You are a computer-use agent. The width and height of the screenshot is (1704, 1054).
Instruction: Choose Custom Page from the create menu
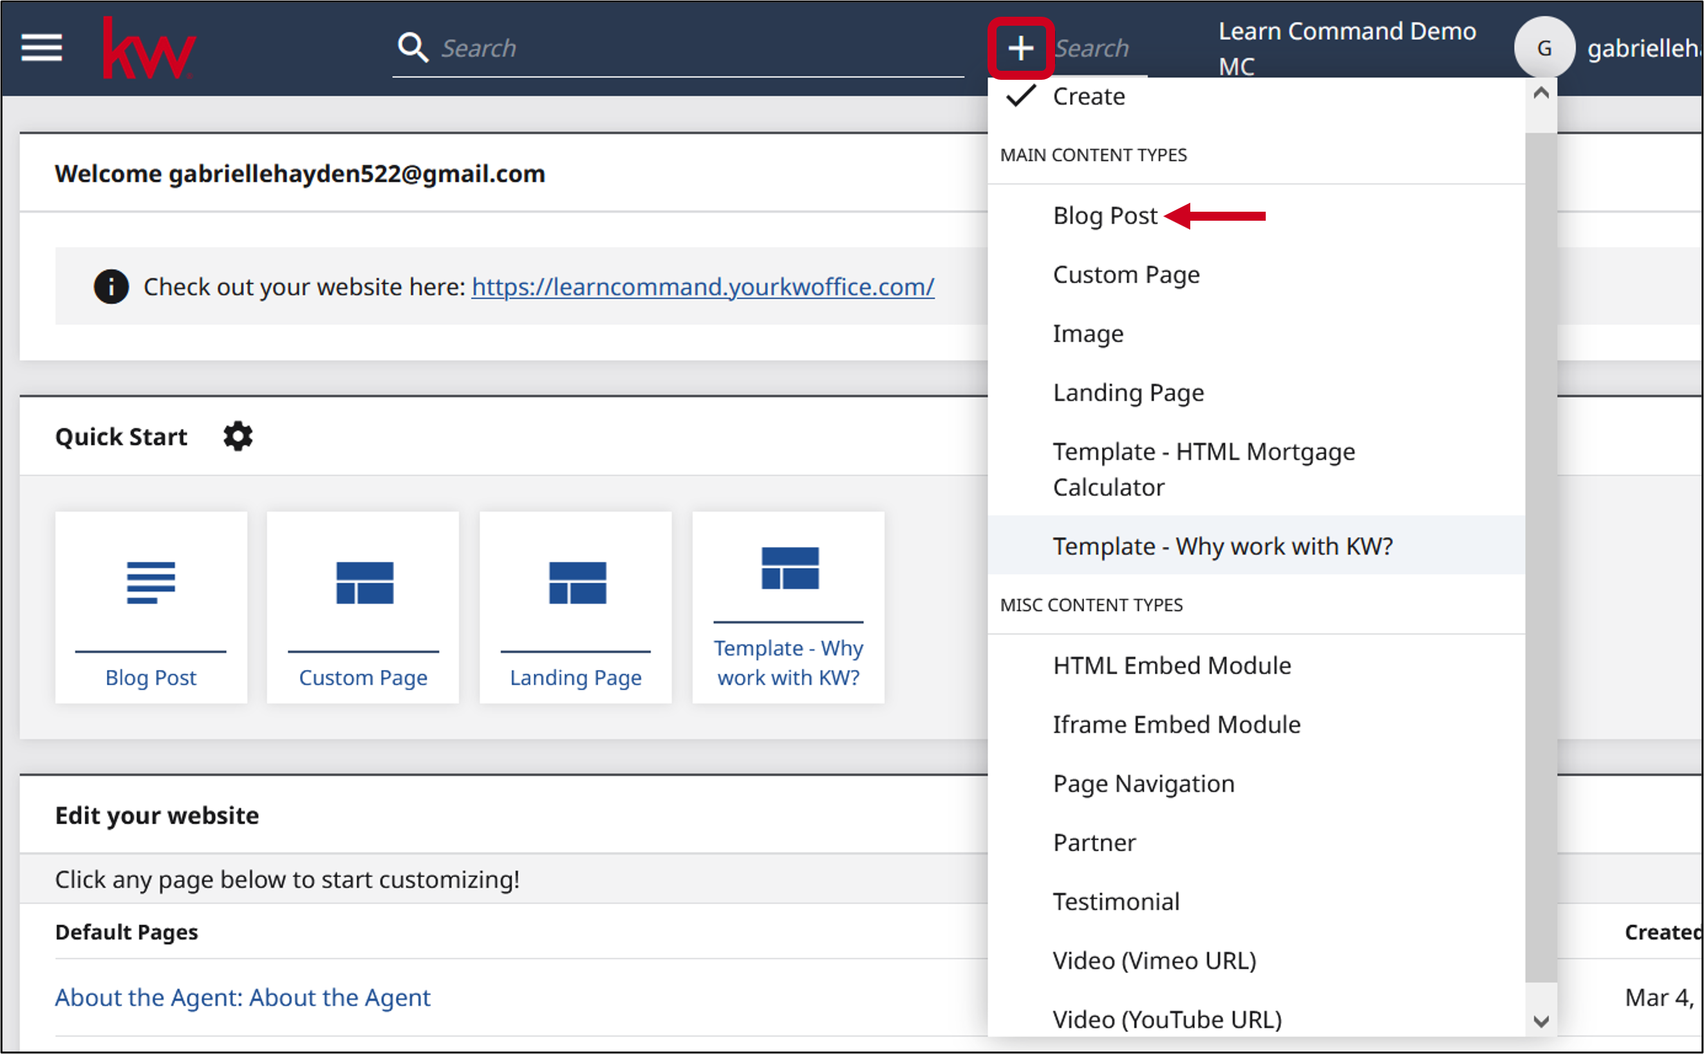(1257, 275)
